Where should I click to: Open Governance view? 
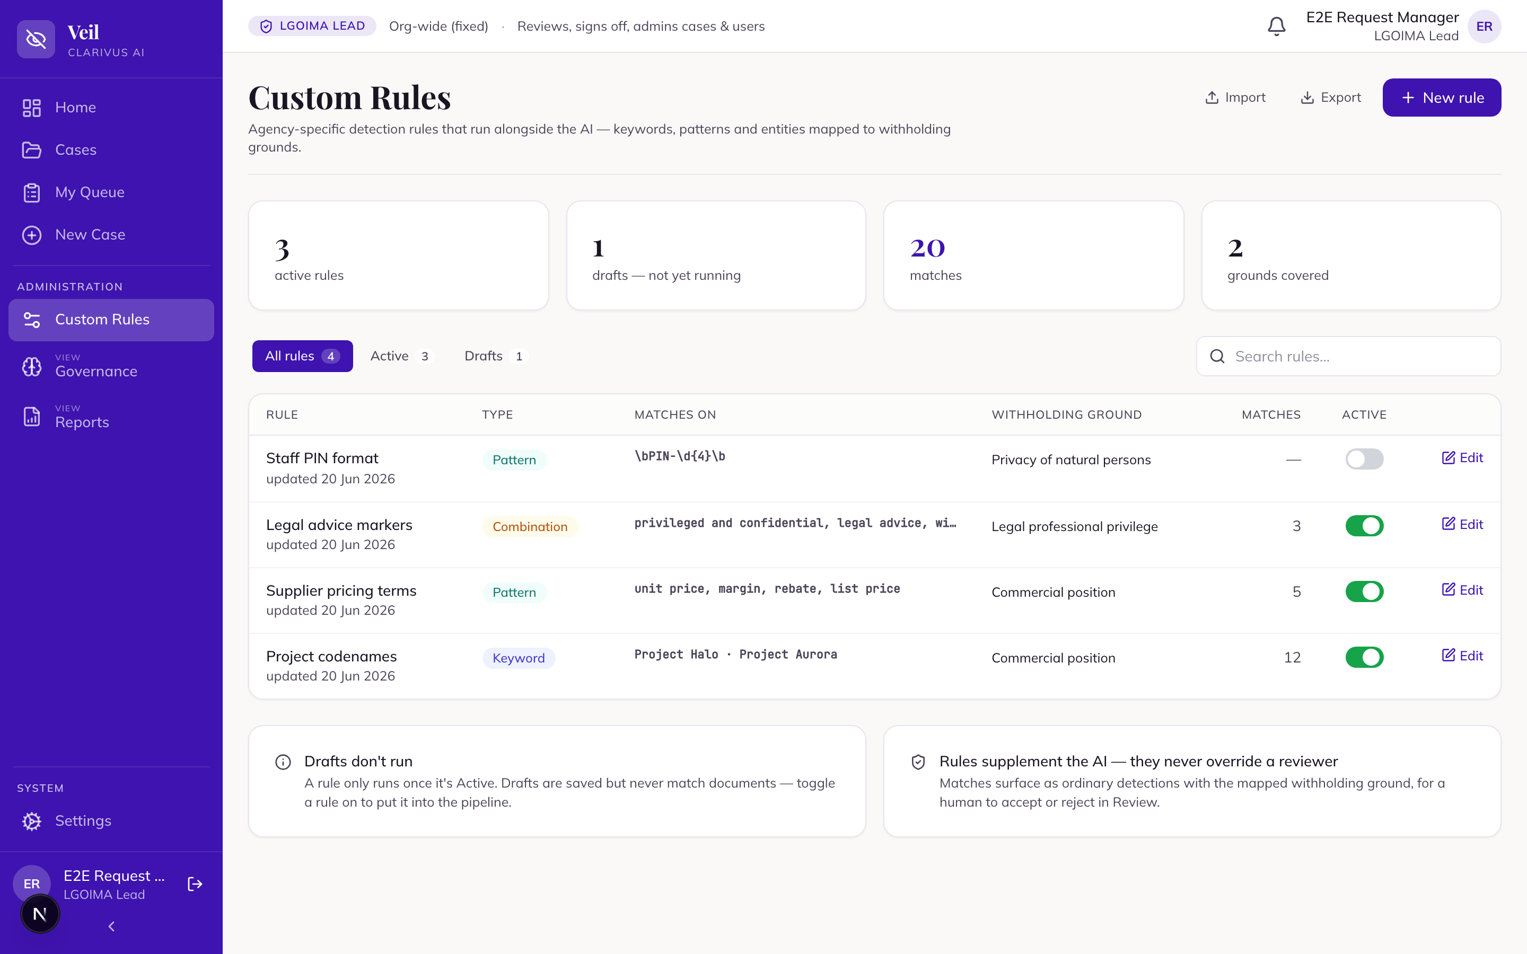(x=111, y=367)
